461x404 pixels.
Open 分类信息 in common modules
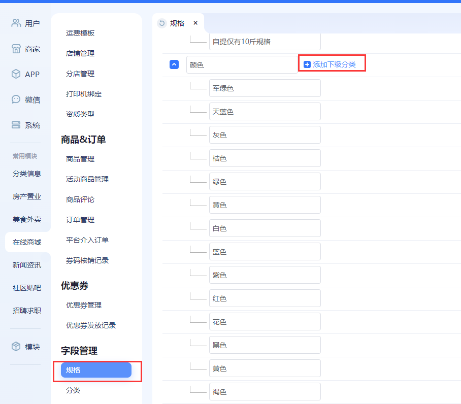coord(27,174)
